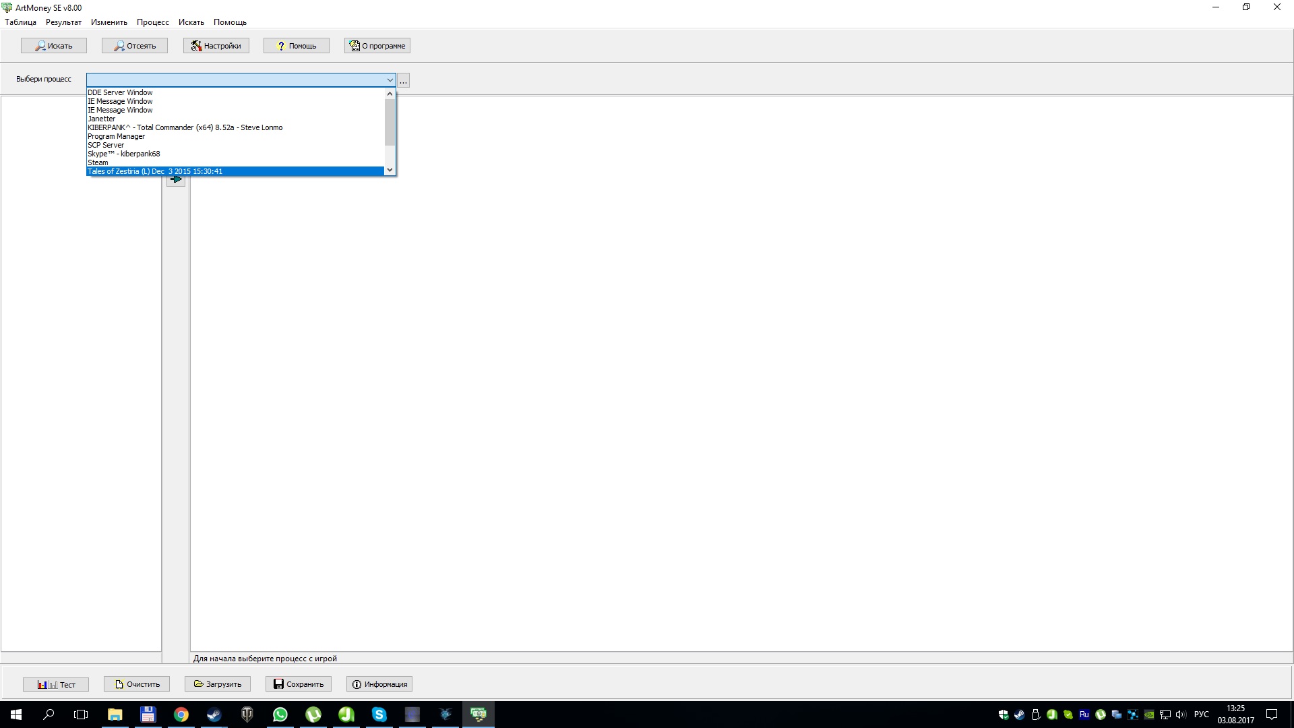Click the РУС input language indicator

pos(1202,715)
